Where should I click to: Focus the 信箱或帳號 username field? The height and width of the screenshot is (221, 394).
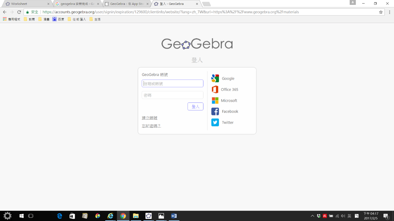coord(172,83)
